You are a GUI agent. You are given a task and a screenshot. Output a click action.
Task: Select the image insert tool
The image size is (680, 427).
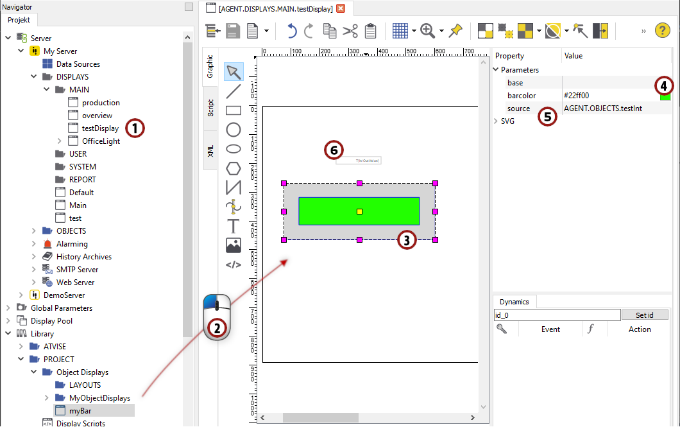tap(234, 245)
